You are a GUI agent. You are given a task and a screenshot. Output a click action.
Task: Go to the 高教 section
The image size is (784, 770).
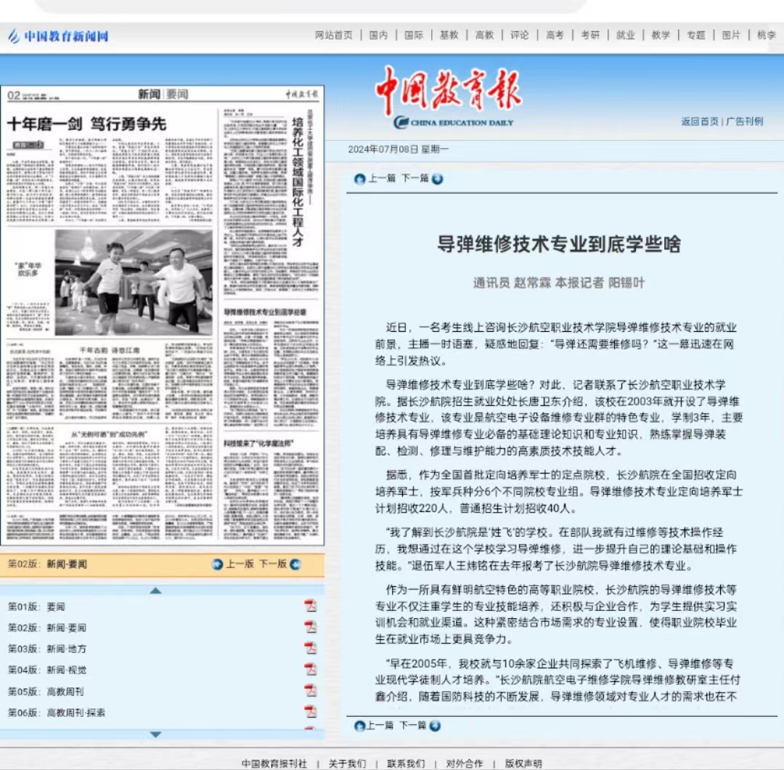484,35
